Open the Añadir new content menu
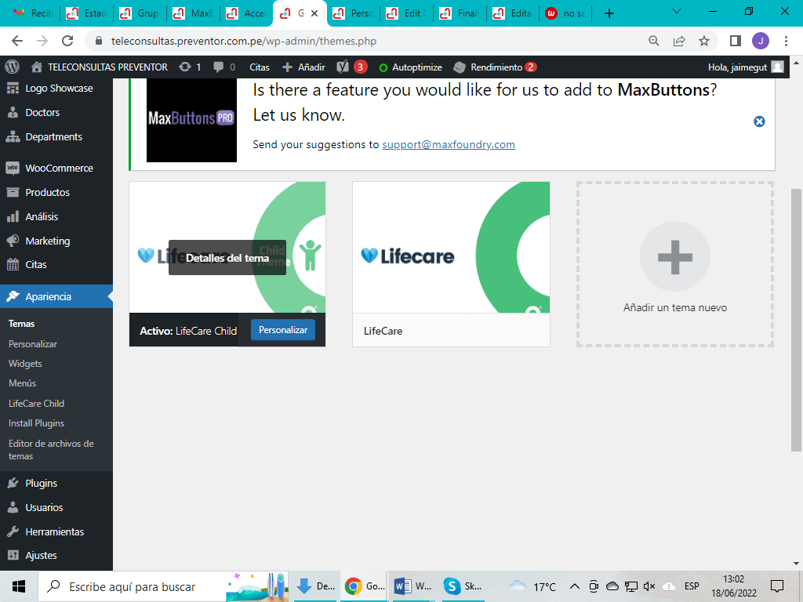This screenshot has height=602, width=803. coord(303,67)
